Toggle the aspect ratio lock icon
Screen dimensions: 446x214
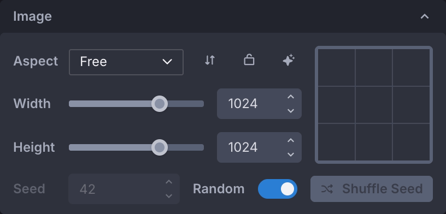point(249,60)
